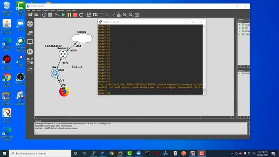This screenshot has width=279, height=157.
Task: Click the taskbar clock and date
Action: pos(262,153)
